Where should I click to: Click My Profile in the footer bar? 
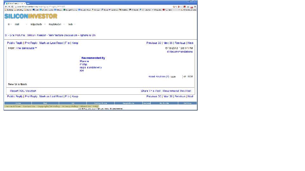click(164, 103)
